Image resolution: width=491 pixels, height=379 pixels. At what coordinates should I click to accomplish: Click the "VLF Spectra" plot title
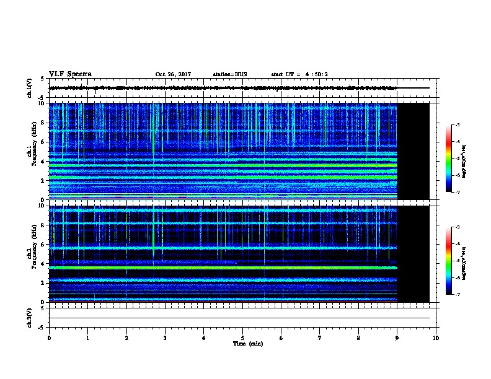pos(70,74)
